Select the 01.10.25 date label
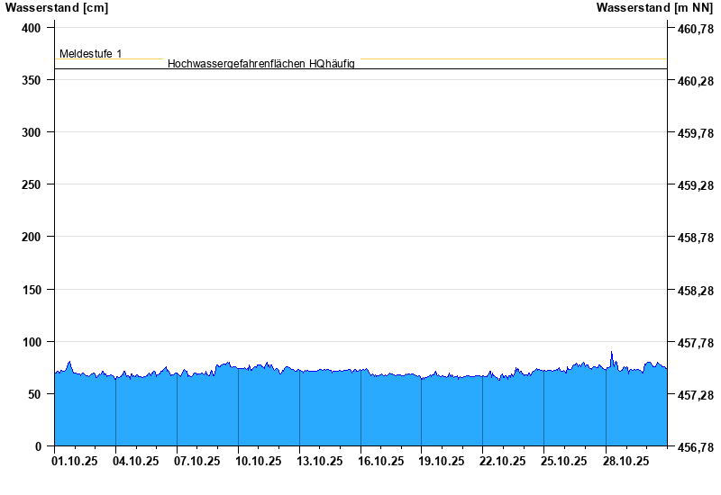The image size is (721, 495). point(75,461)
